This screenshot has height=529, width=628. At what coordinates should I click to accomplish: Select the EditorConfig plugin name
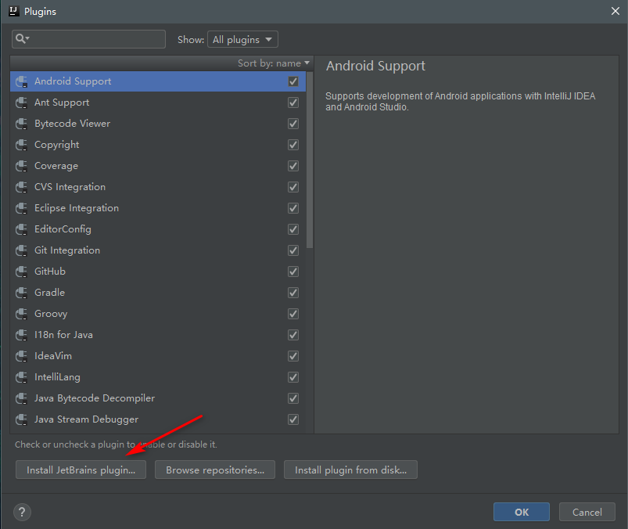pos(63,229)
